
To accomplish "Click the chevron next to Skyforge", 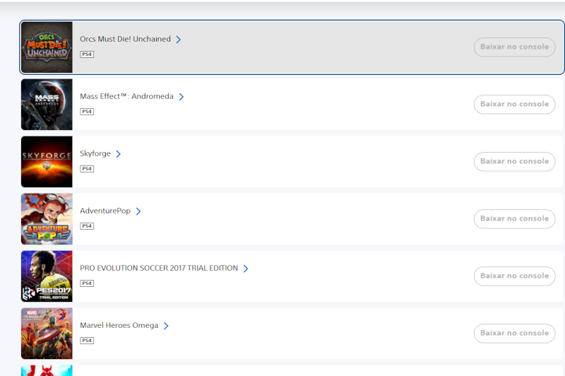I will point(118,154).
